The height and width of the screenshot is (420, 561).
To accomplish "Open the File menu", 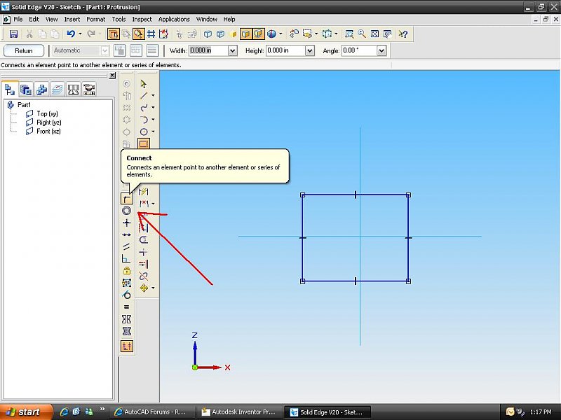I will pyautogui.click(x=18, y=20).
